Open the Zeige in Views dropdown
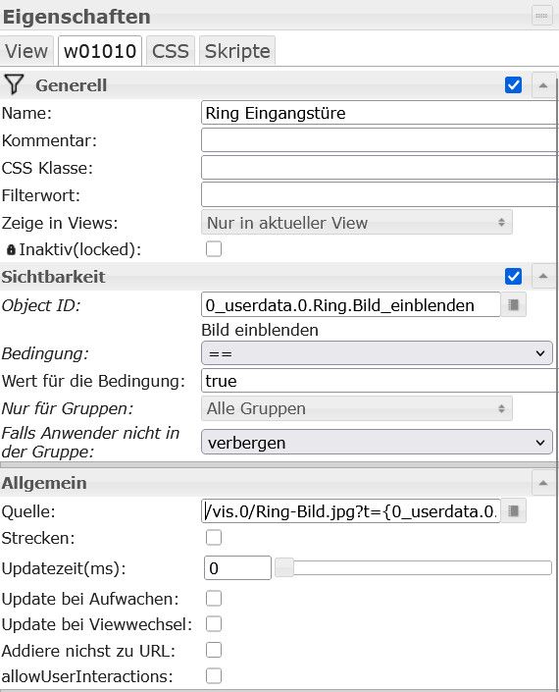This screenshot has width=559, height=692. coord(357,223)
